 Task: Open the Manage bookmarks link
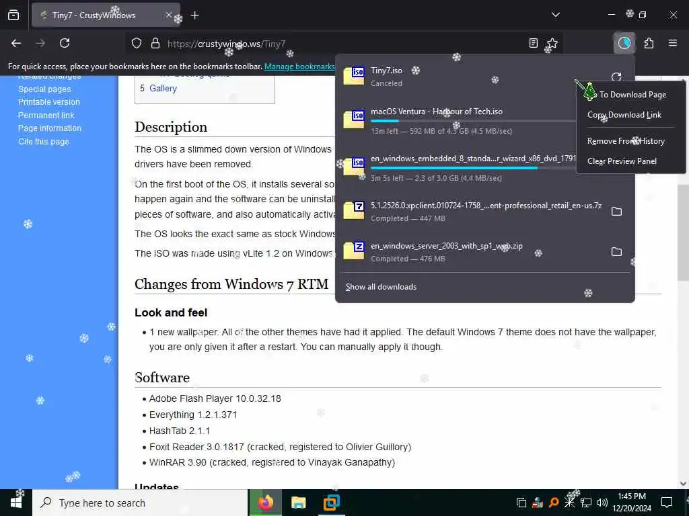point(299,67)
